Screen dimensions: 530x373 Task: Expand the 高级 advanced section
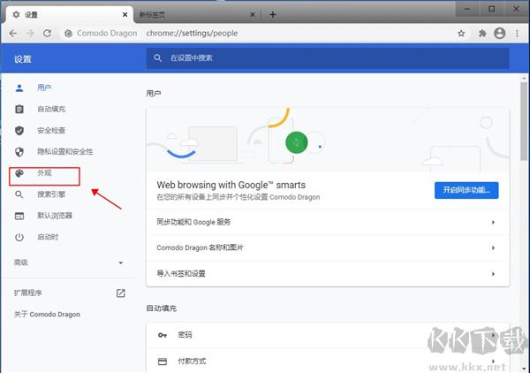pos(69,263)
